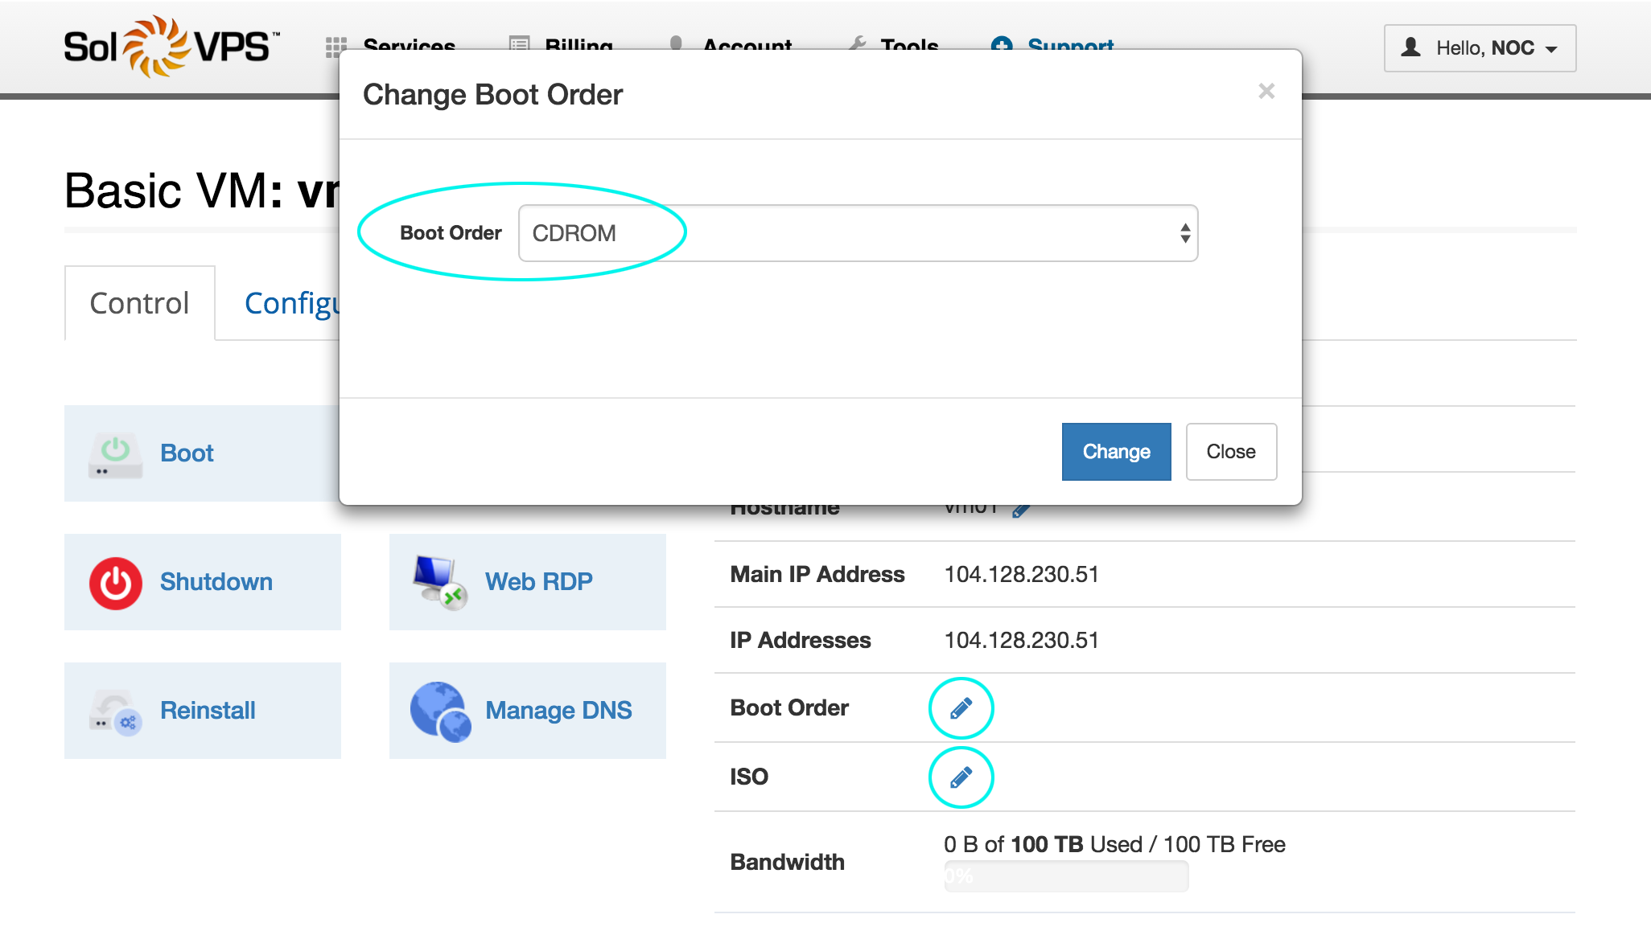This screenshot has height=939, width=1651.
Task: Open the Tools menu
Action: (908, 43)
